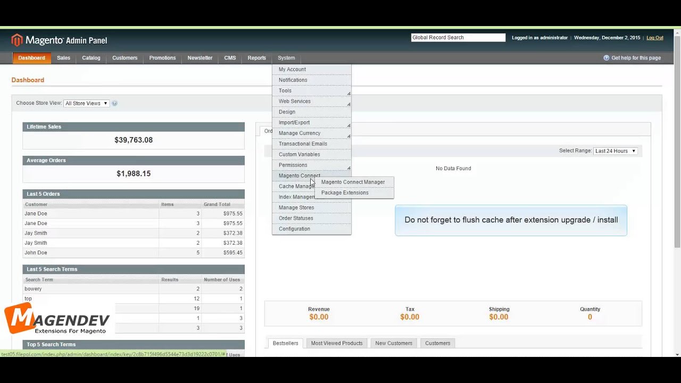The width and height of the screenshot is (681, 383).
Task: Select Index Management menu item
Action: [294, 197]
